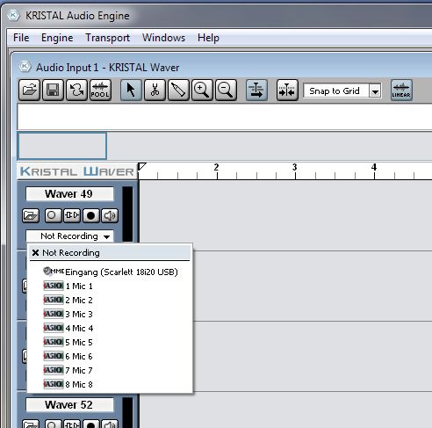Viewport: 432px width, 428px height.
Task: Select ASIO input 8 Mic 8
Action: (110, 384)
